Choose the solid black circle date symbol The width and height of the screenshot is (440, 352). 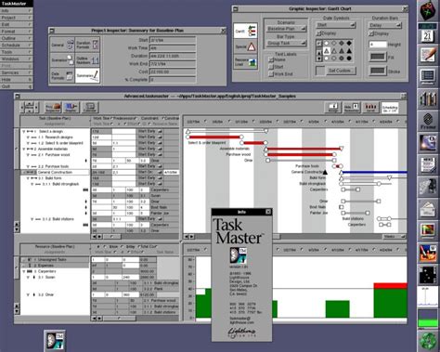tap(349, 59)
